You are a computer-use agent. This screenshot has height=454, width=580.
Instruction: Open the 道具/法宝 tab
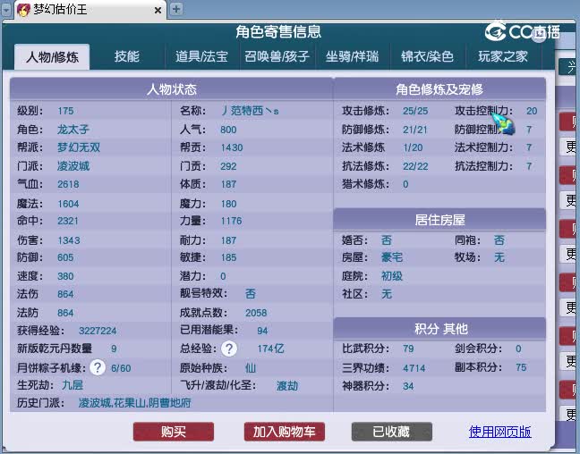pyautogui.click(x=201, y=56)
